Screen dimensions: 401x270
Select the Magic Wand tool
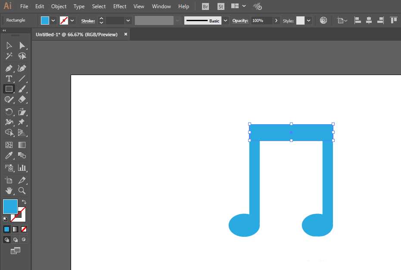[x=9, y=56]
